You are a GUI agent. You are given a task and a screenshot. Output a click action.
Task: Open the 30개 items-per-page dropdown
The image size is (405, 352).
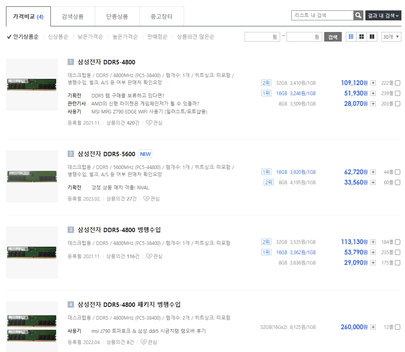pyautogui.click(x=391, y=37)
